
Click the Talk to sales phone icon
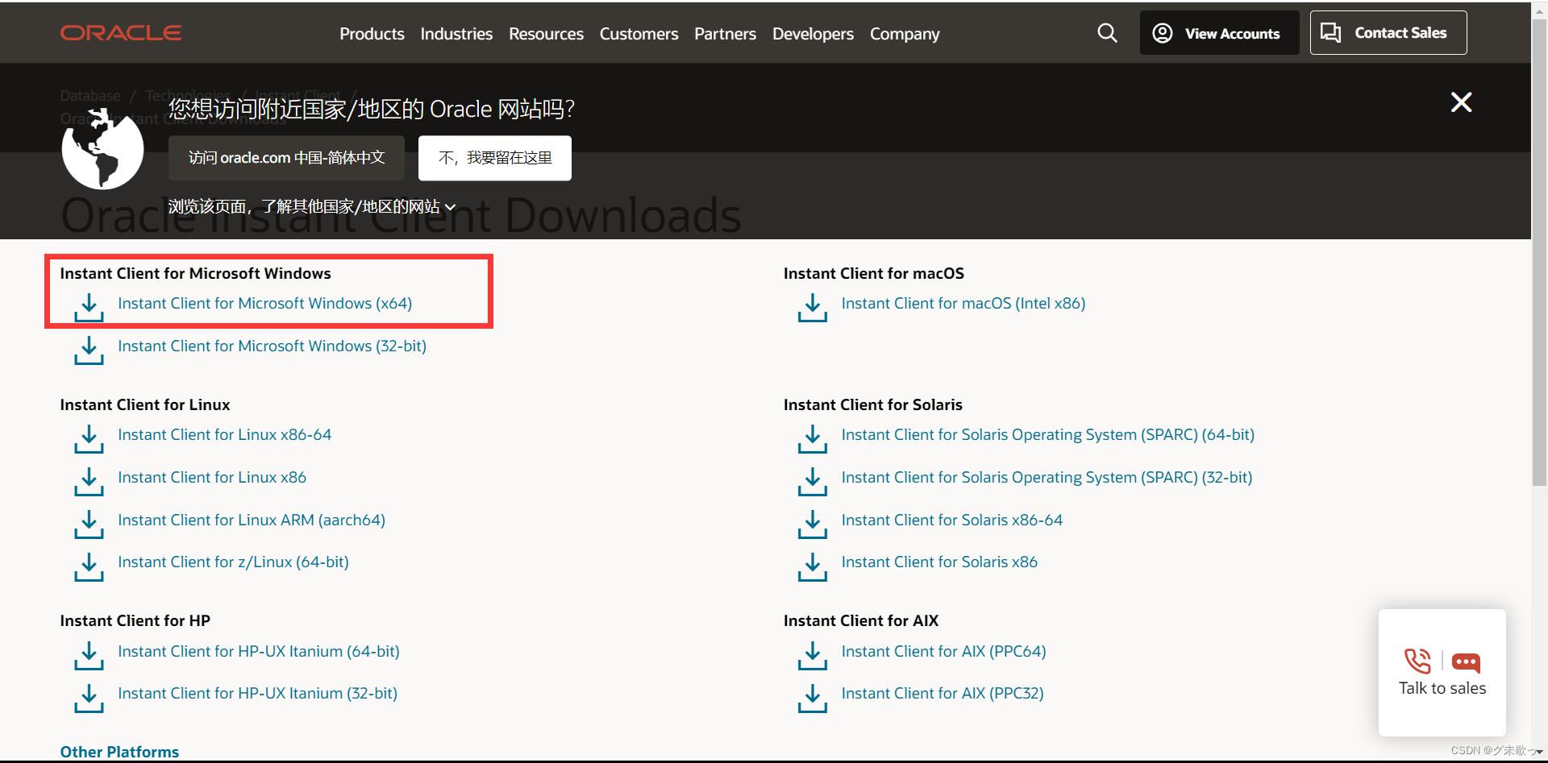1418,661
